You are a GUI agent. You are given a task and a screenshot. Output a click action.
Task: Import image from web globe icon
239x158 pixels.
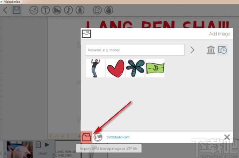[x=98, y=137]
